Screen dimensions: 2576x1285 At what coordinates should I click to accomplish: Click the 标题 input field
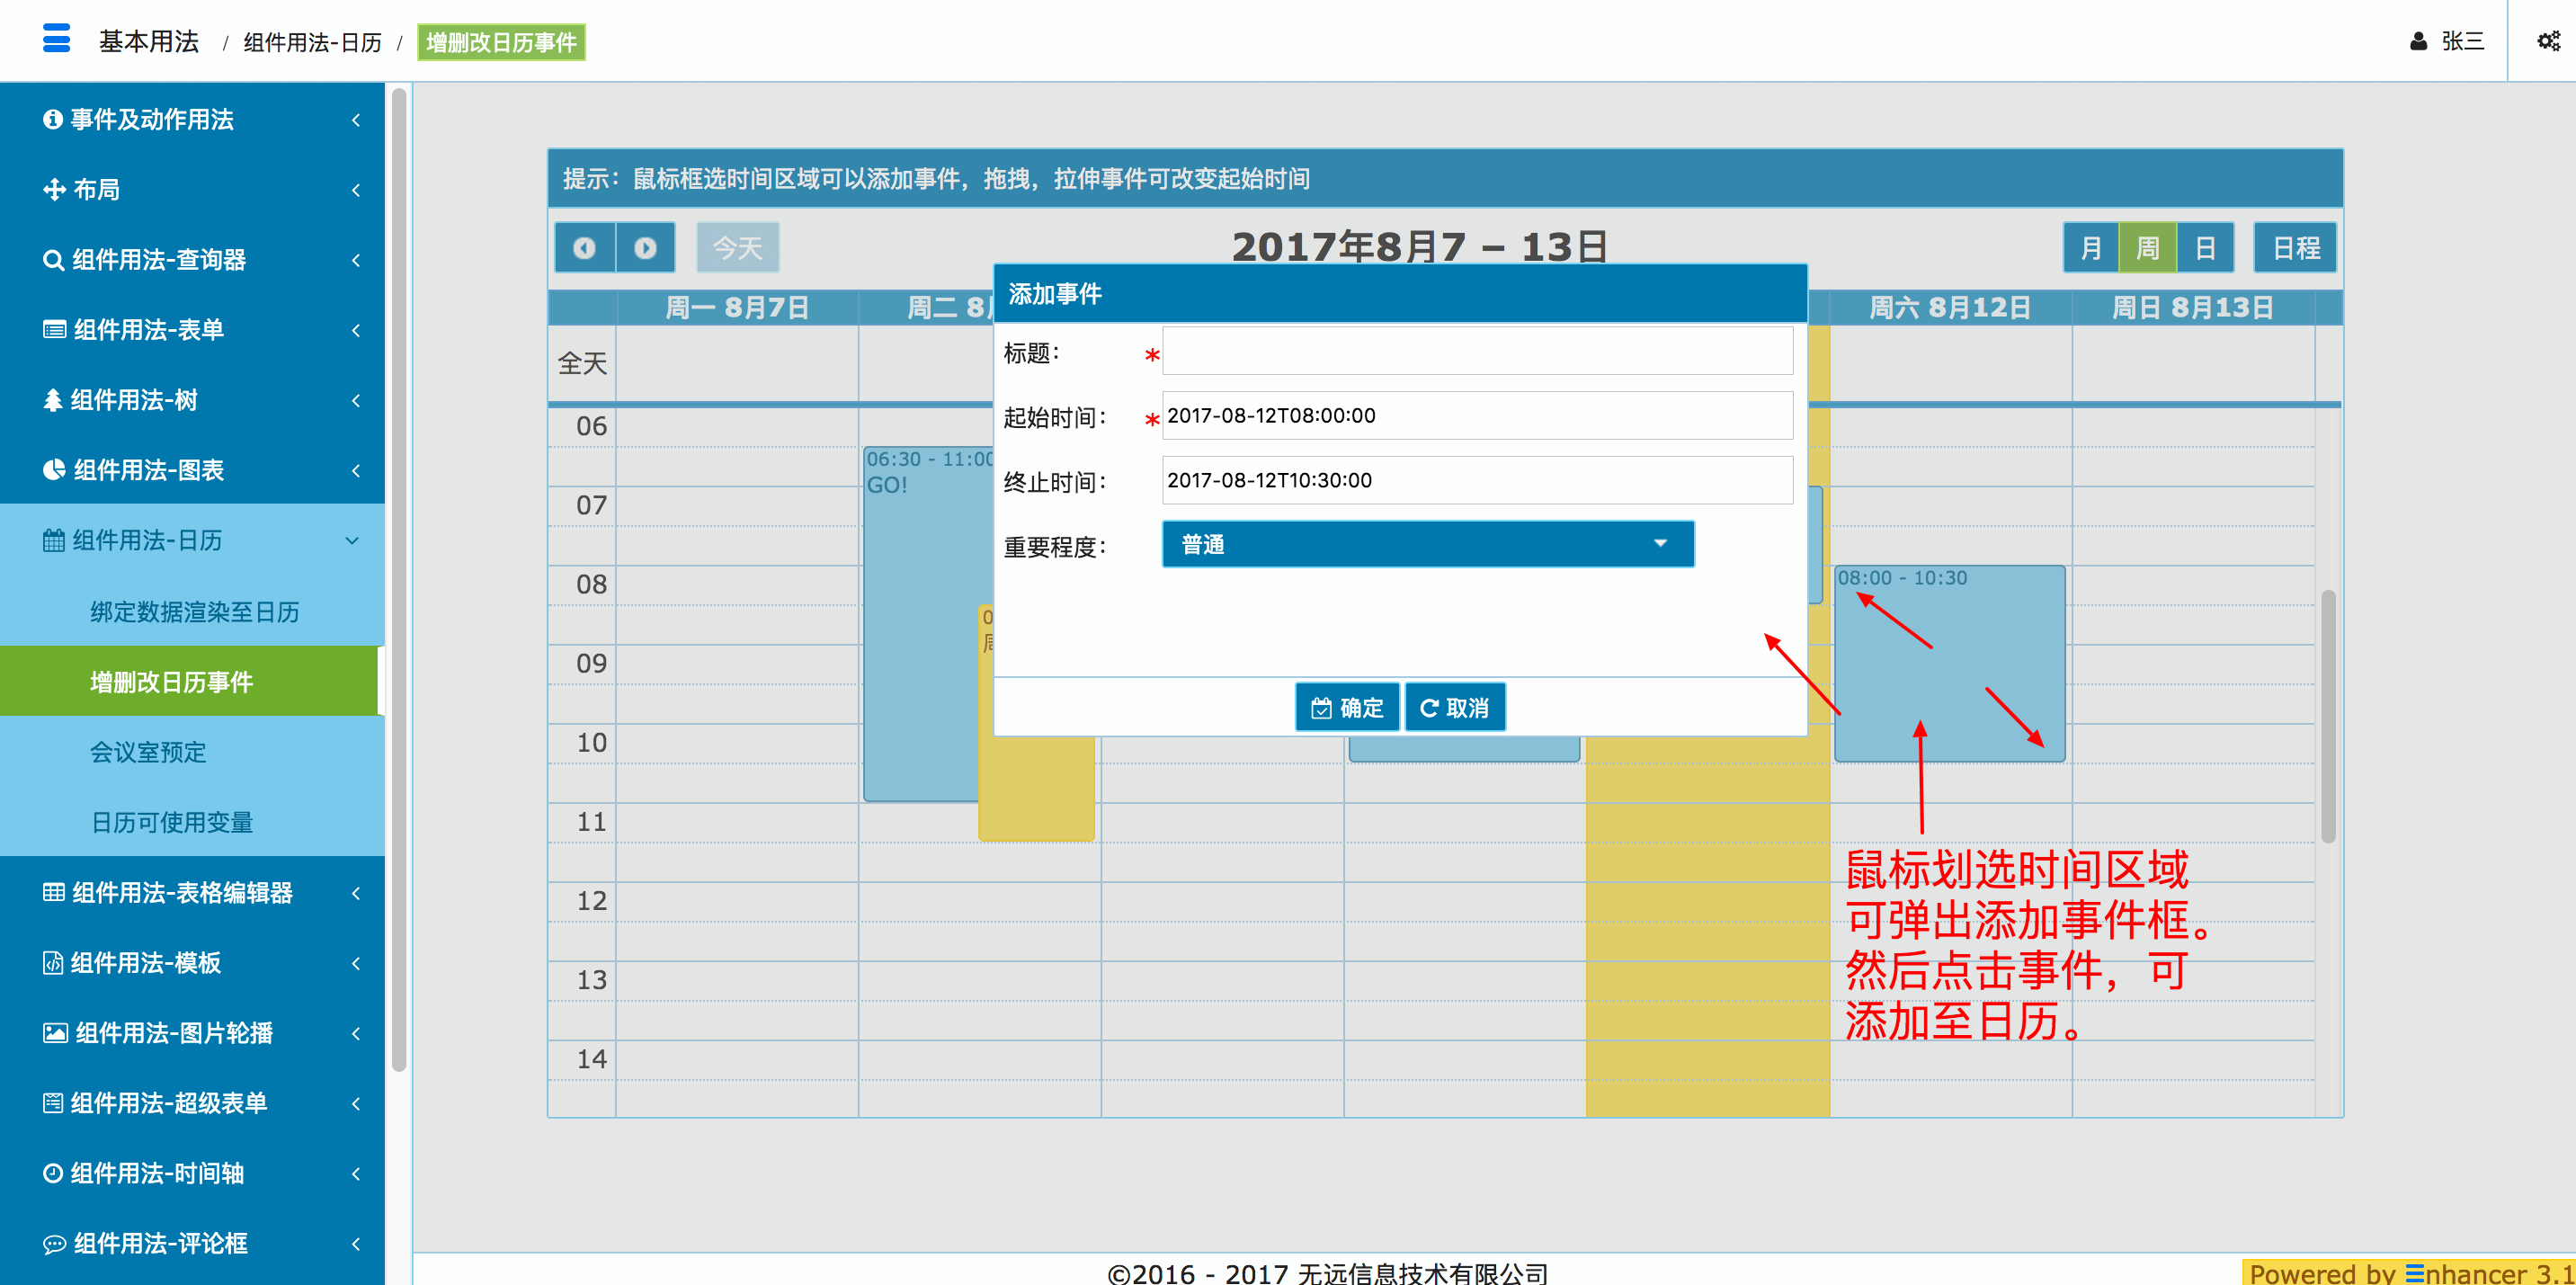tap(1477, 352)
